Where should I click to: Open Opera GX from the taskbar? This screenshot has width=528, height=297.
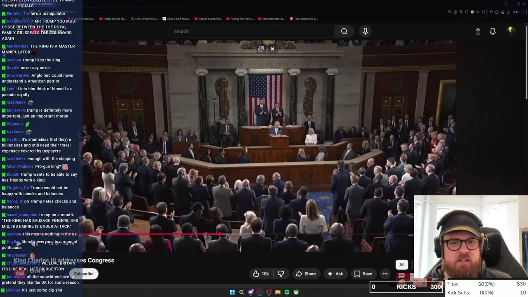259,292
